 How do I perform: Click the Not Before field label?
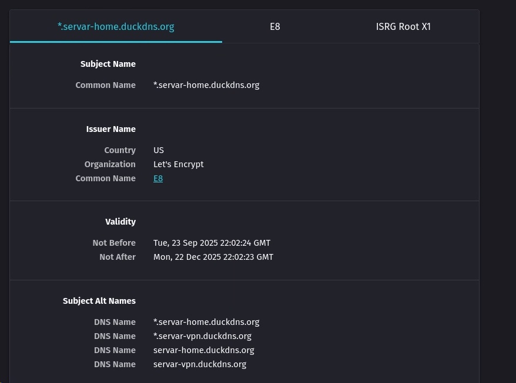point(114,243)
